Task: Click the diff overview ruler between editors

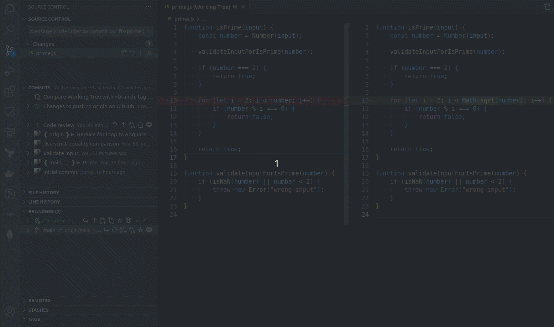Action: pyautogui.click(x=347, y=124)
